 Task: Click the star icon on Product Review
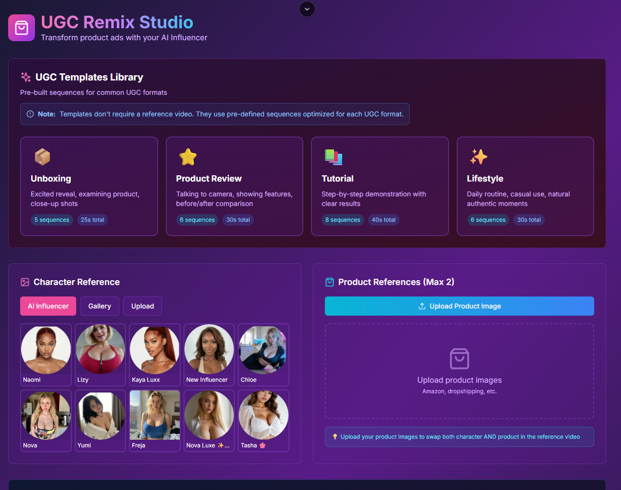click(x=188, y=157)
